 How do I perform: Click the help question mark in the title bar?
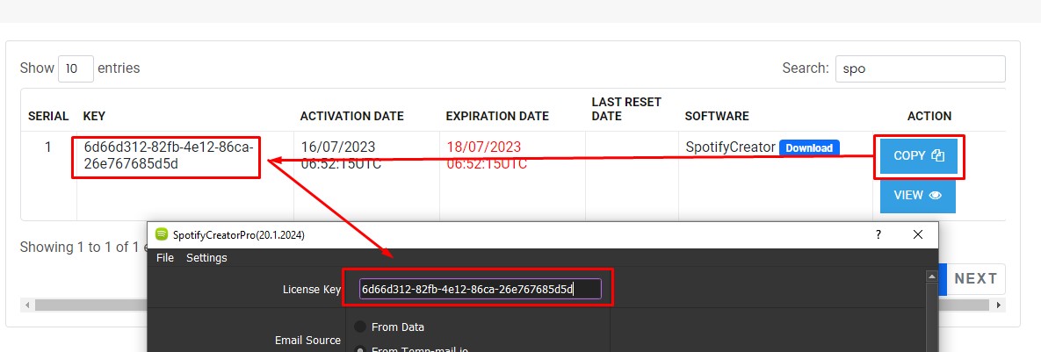[878, 234]
